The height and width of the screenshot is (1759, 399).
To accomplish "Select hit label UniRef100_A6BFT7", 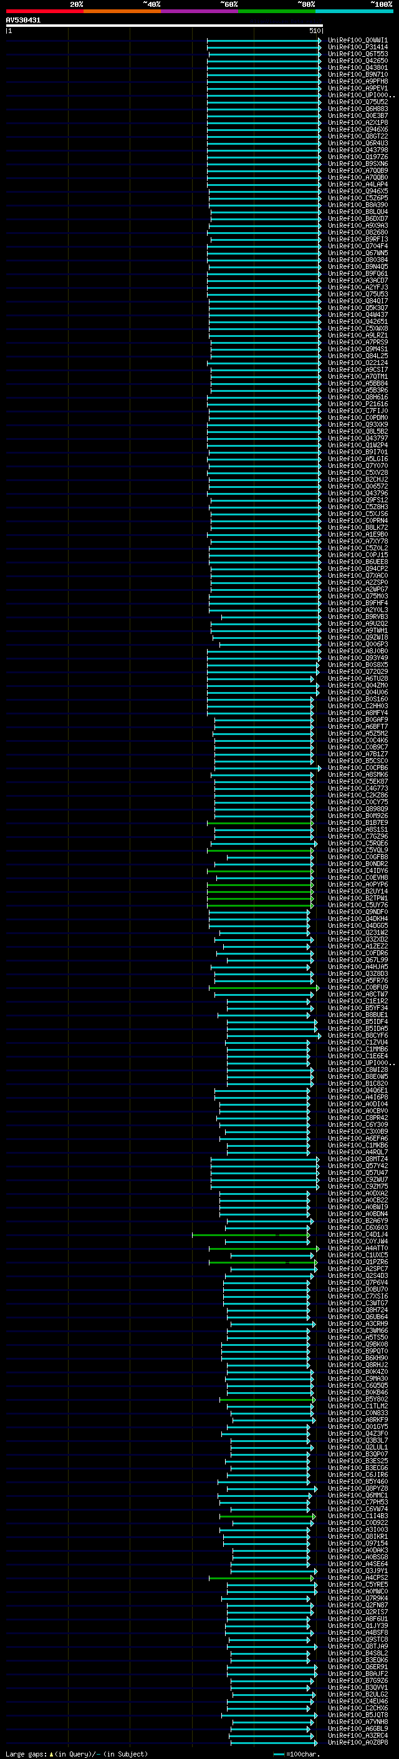I will 358,726.
